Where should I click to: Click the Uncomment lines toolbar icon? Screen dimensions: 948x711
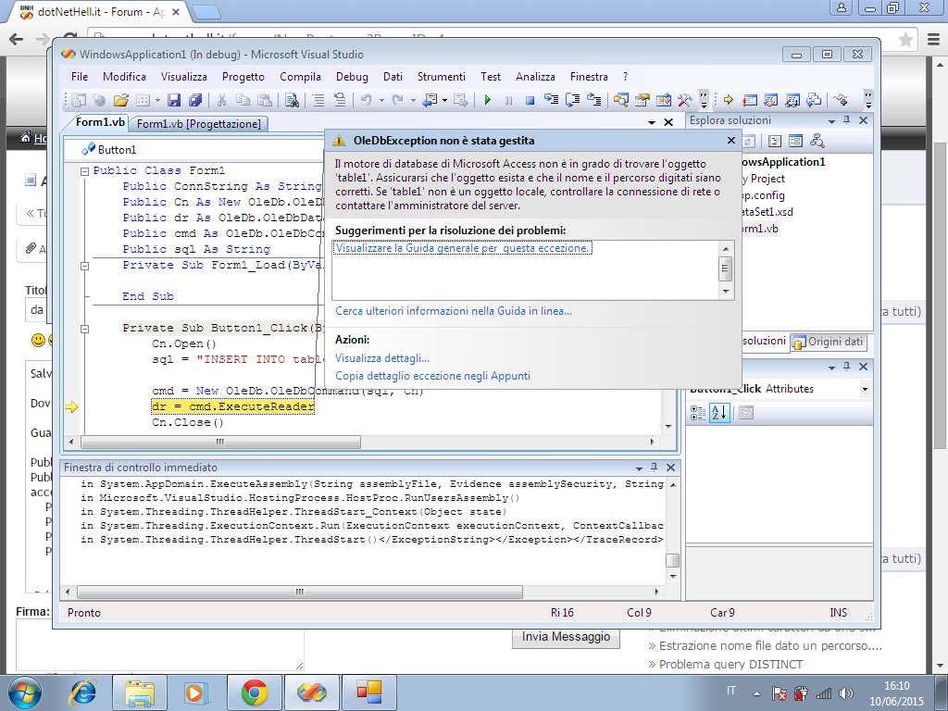tap(340, 100)
